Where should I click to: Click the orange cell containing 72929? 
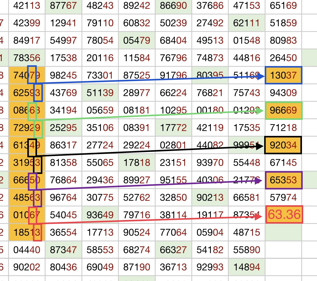pyautogui.click(x=27, y=128)
